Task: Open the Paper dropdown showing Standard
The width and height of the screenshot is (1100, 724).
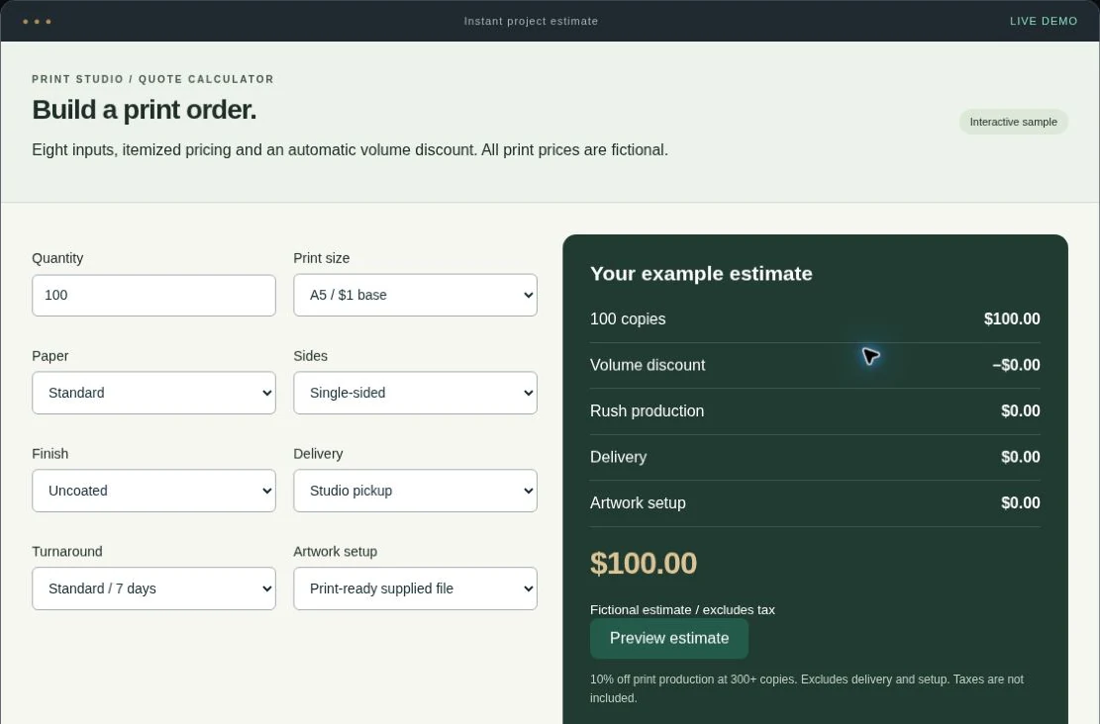Action: 153,393
